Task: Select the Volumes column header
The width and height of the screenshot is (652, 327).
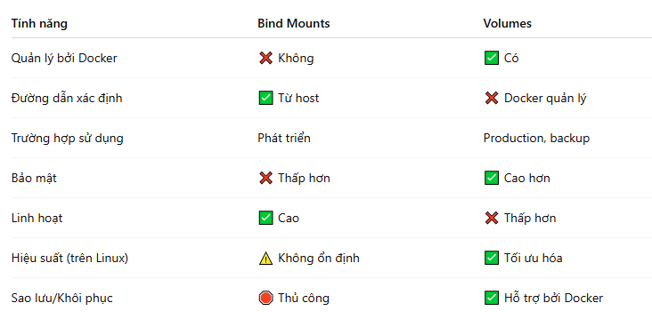Action: click(x=508, y=23)
